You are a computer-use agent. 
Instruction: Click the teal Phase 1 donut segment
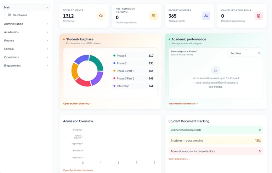point(97,62)
